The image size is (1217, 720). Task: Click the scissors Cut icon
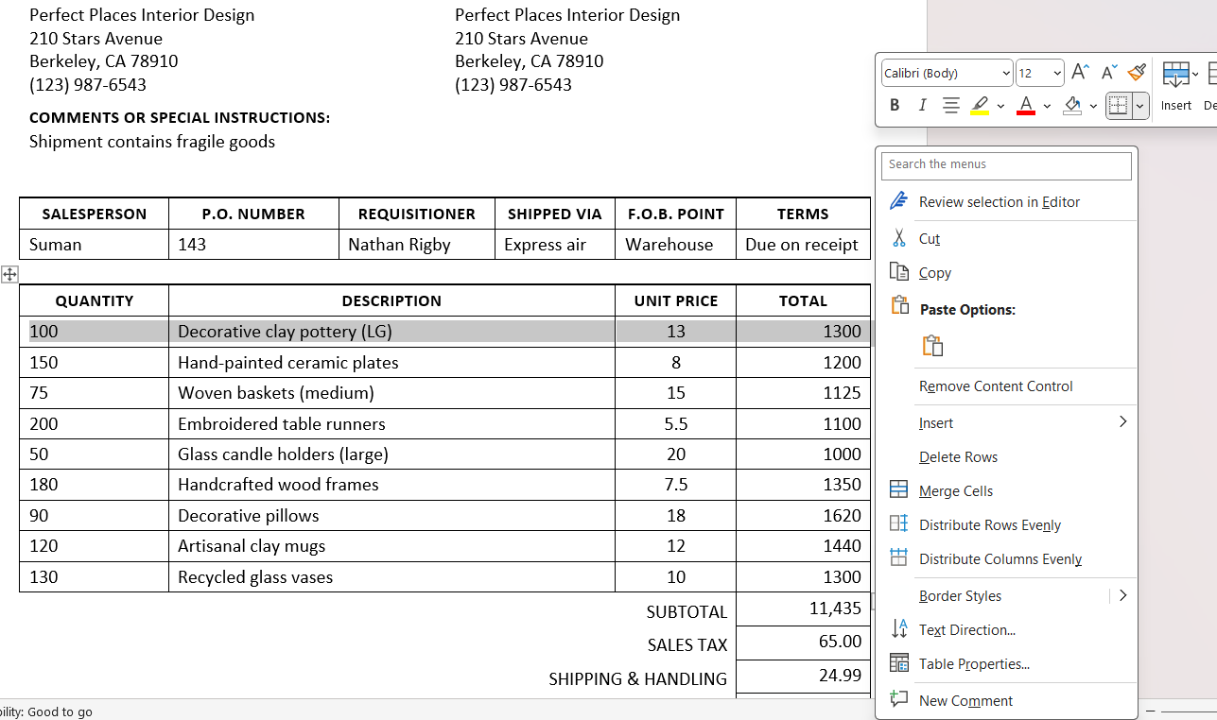coord(899,238)
